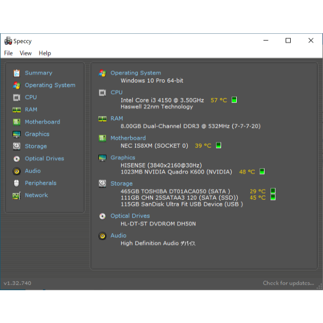Viewport: 323px width, 323px height.
Task: Click the Audio speaker icon in summary panel
Action: point(102,236)
